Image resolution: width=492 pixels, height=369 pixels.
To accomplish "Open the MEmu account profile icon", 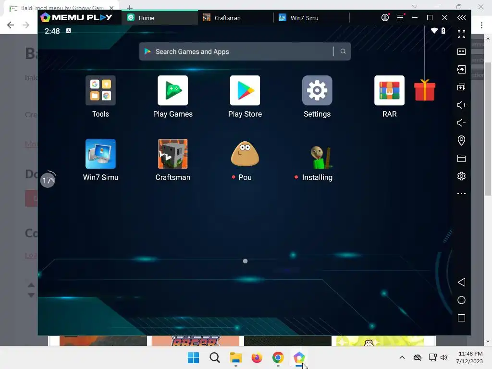I will (x=385, y=18).
